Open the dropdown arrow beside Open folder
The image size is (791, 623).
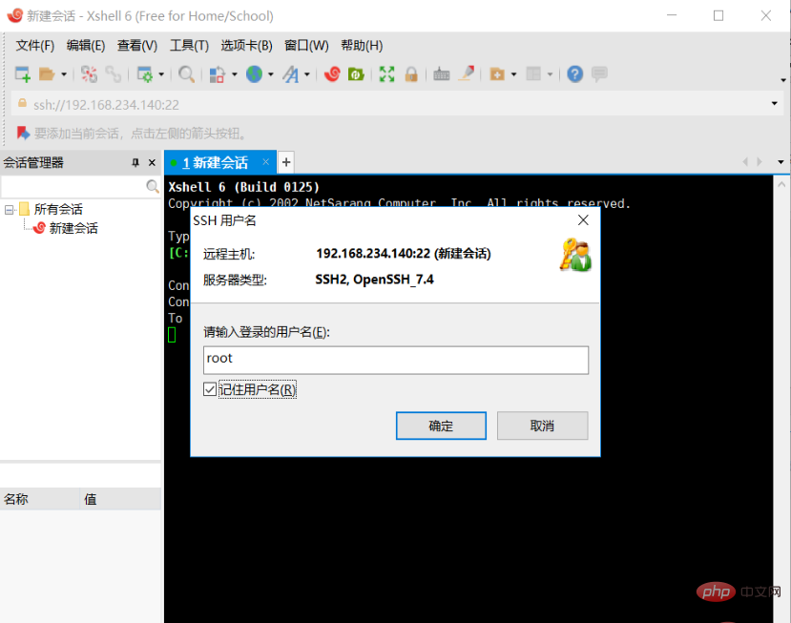pos(64,74)
